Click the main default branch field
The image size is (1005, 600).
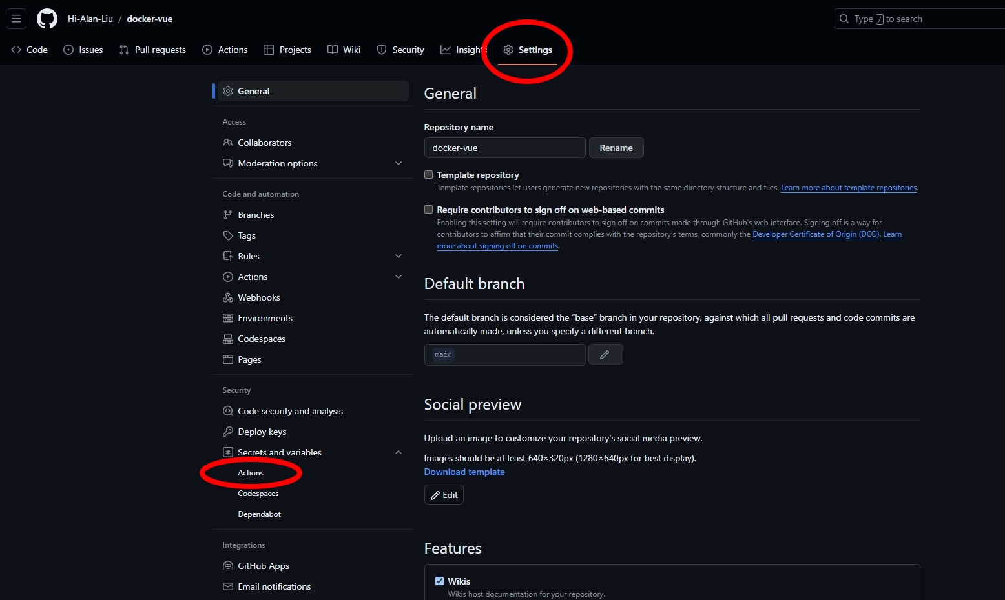point(505,355)
